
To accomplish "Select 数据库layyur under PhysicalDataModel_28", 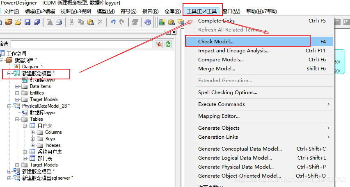I will 43,113.
